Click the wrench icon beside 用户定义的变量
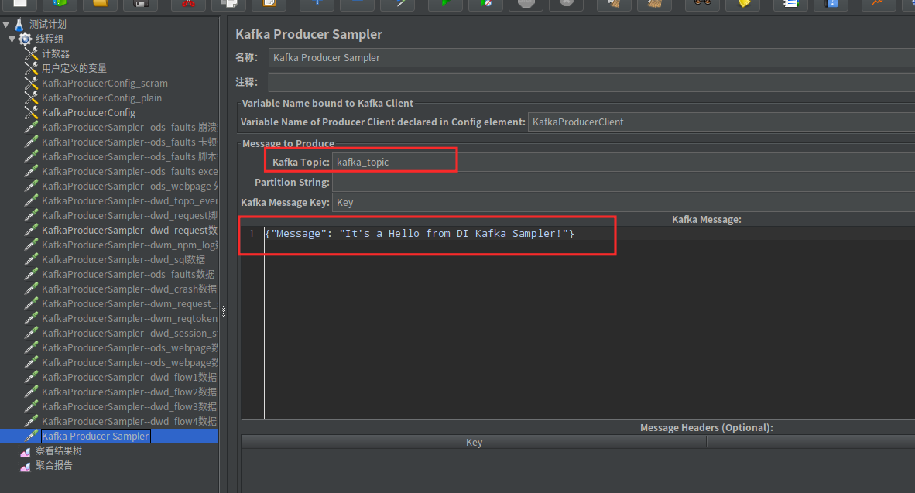The width and height of the screenshot is (915, 493). pos(32,68)
